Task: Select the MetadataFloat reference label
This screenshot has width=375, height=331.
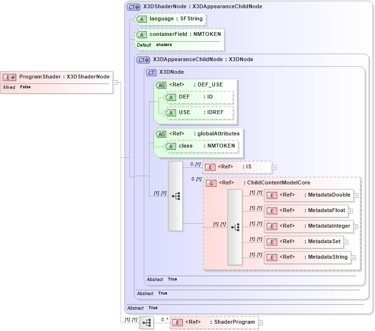Action: 312,211
